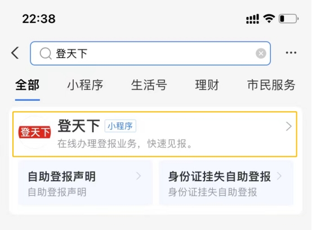312x230 pixels.
Task: Switch to the 生活号 tab
Action: (149, 85)
